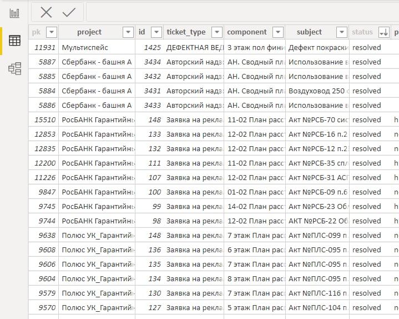Click id cell 3432
399x319 pixels.
click(149, 77)
